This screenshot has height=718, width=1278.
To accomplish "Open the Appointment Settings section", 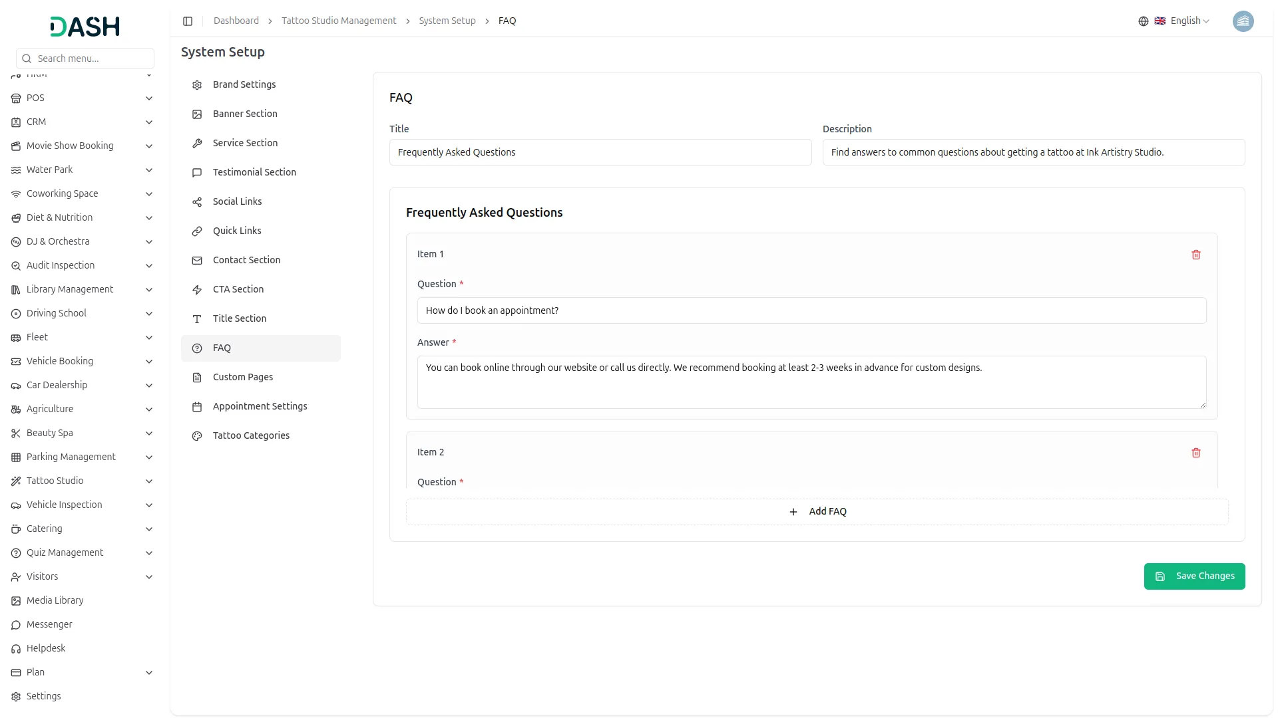I will click(x=260, y=406).
